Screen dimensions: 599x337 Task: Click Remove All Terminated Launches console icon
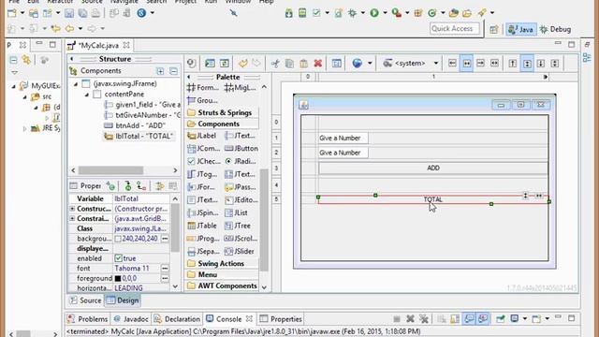(x=424, y=319)
